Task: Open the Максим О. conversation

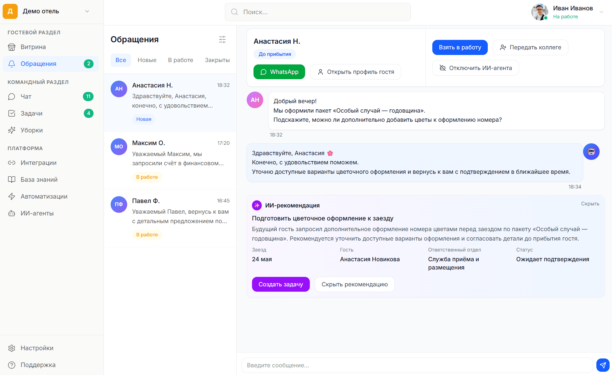Action: coord(170,160)
